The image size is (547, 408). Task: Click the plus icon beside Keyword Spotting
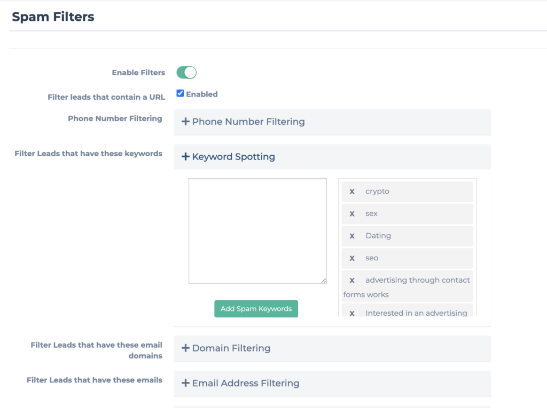tap(185, 157)
